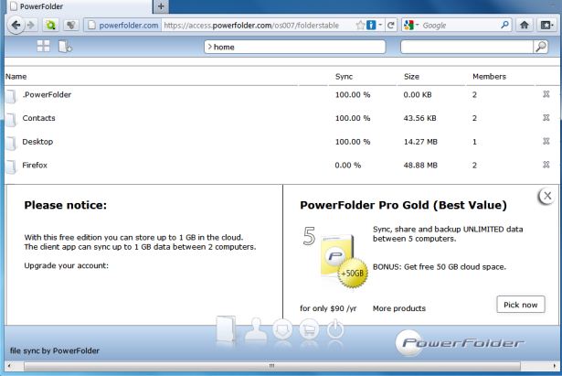Screen dimensions: 562x376
Task: Click the PowerFolder search input field
Action: [x=467, y=47]
